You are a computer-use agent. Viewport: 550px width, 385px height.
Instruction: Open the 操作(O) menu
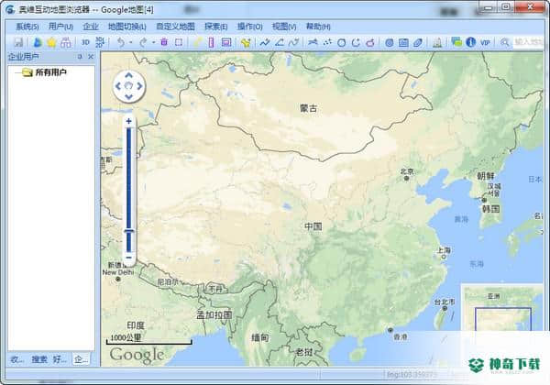(x=249, y=27)
